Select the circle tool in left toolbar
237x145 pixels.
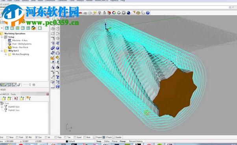57,29
